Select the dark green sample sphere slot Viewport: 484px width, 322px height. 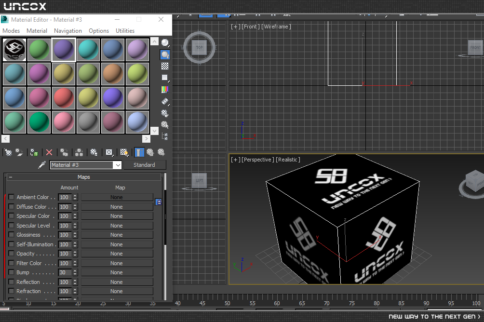tap(39, 122)
